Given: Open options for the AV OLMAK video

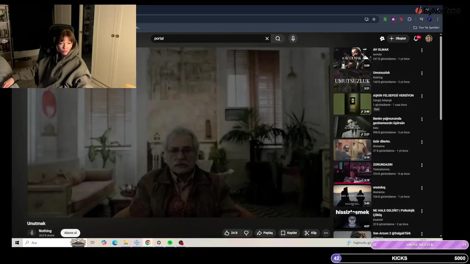Looking at the screenshot, I should [x=422, y=50].
